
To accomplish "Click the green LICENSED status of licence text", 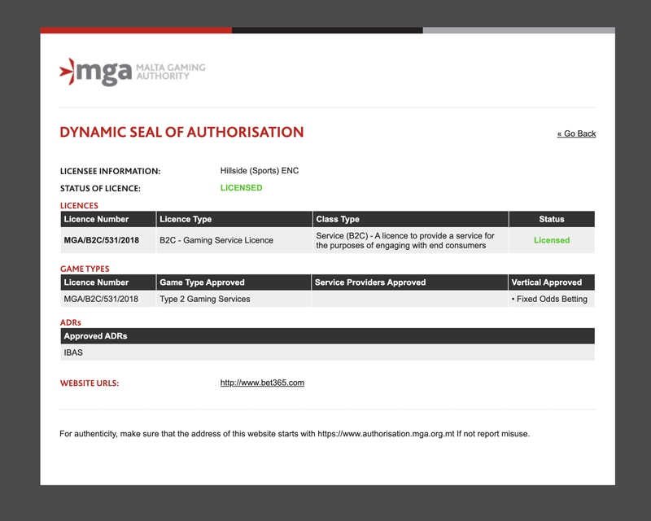I will (241, 188).
